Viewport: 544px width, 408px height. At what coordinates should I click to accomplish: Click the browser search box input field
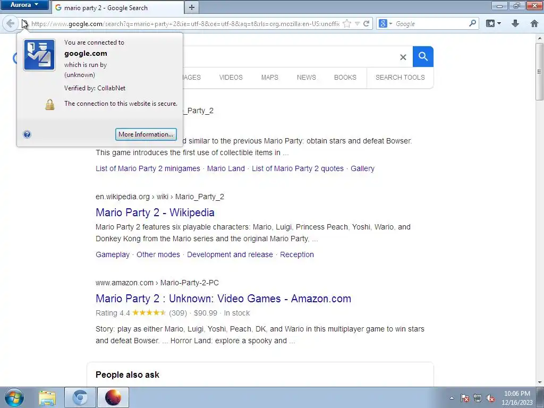point(430,23)
